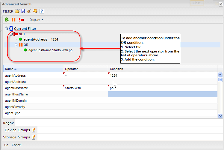Click Go to run the search

click(x=6, y=145)
